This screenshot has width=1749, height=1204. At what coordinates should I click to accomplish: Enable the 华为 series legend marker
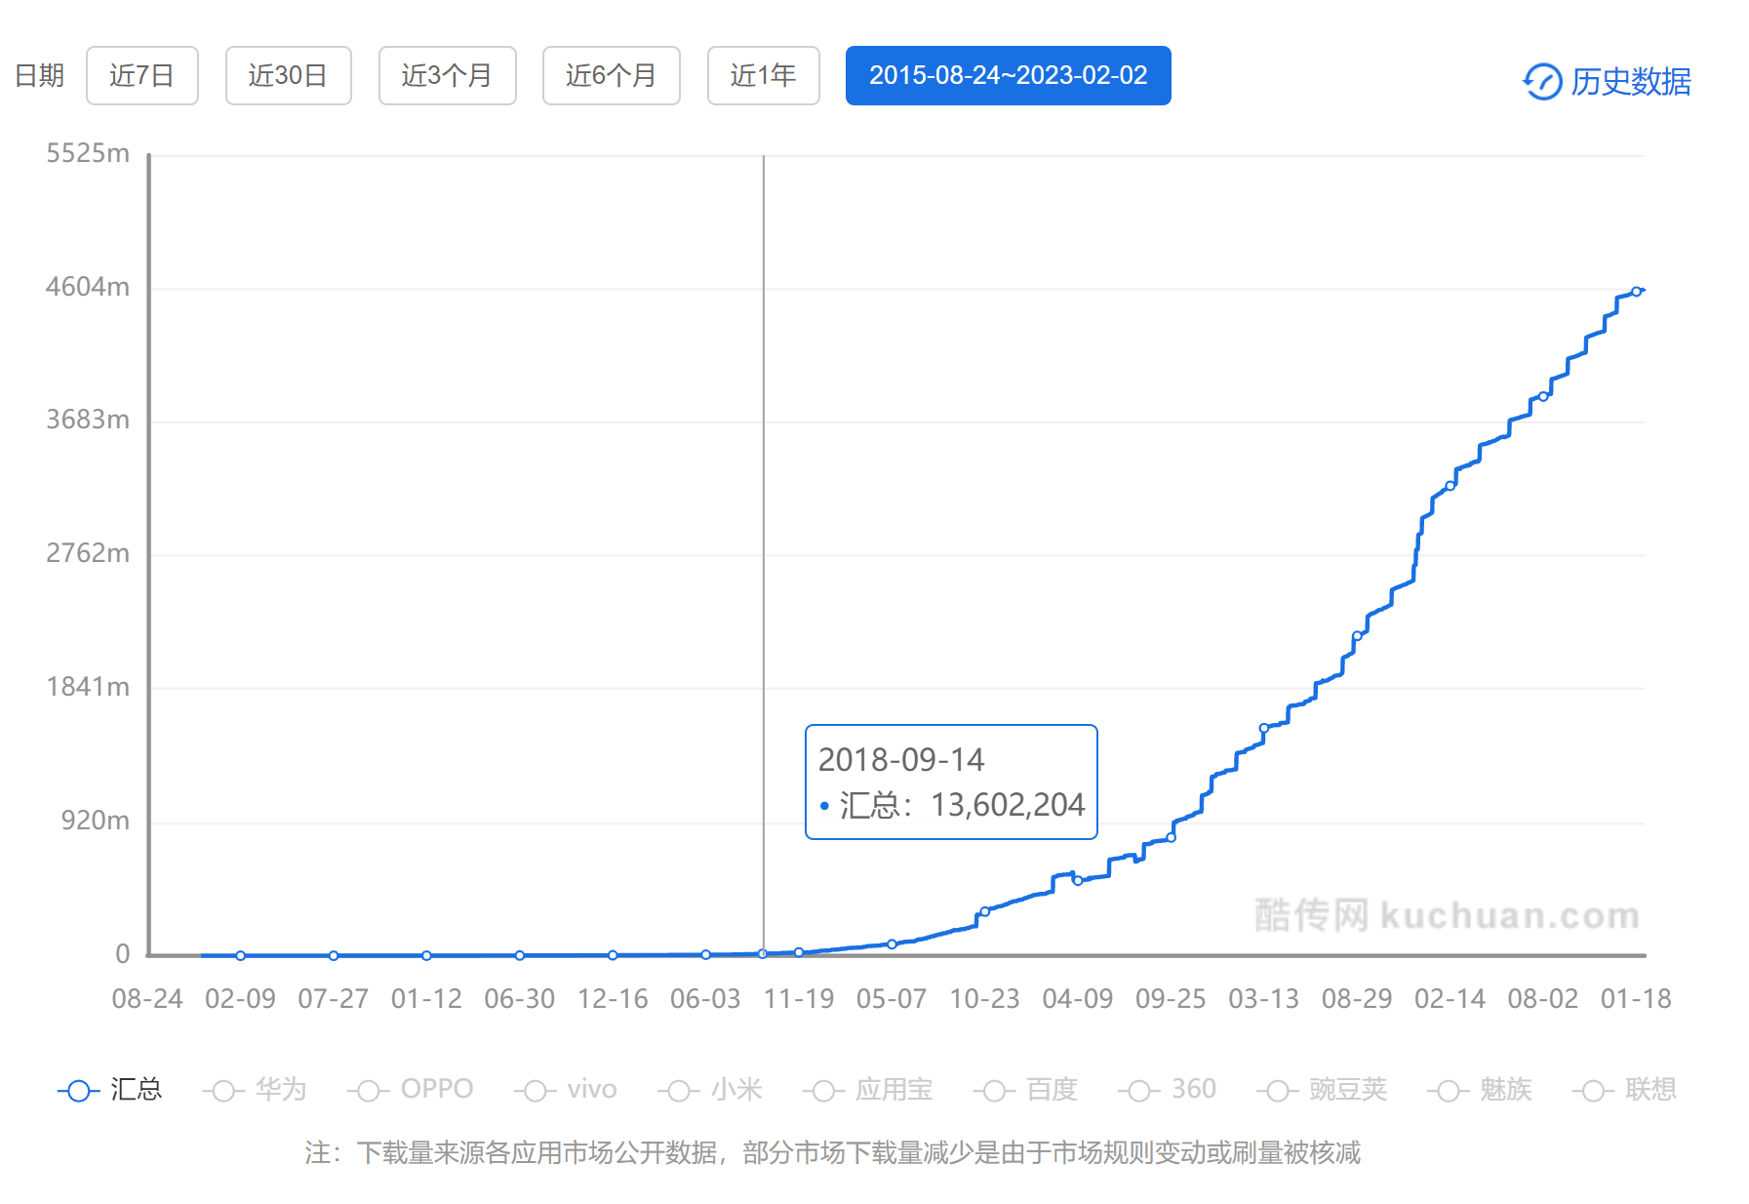[x=223, y=1090]
